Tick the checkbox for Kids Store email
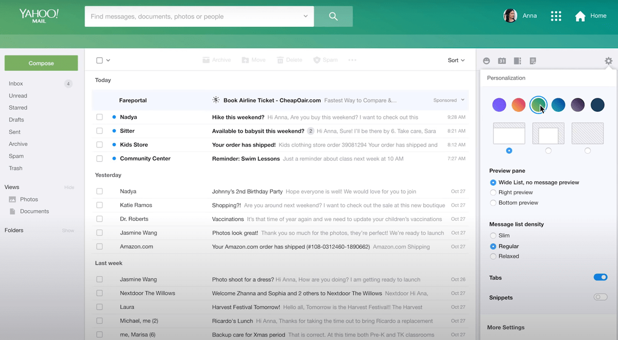 click(99, 145)
